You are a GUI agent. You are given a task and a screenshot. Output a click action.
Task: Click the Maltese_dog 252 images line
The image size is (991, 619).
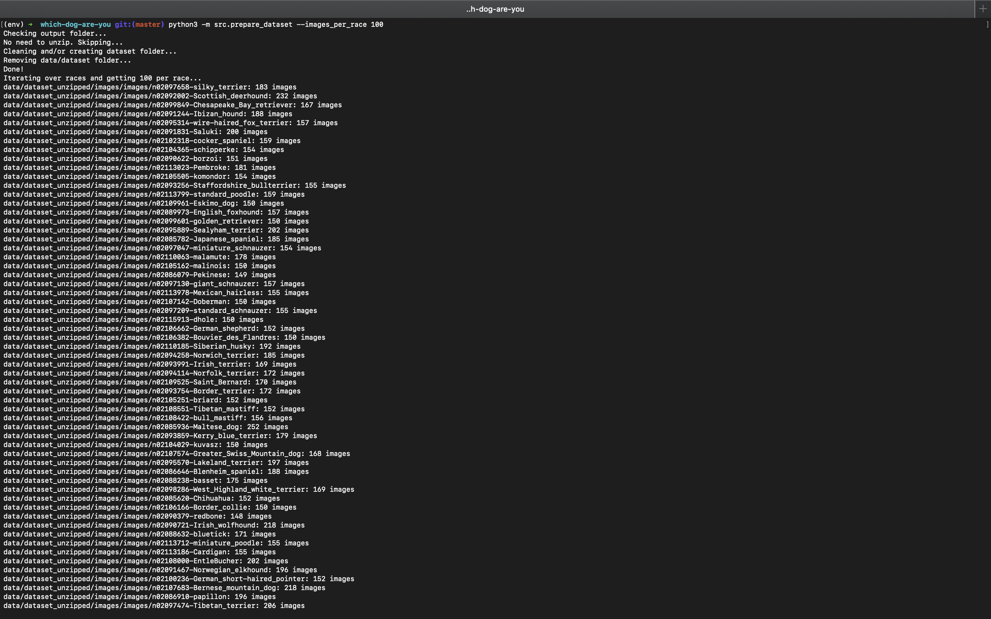pyautogui.click(x=146, y=426)
